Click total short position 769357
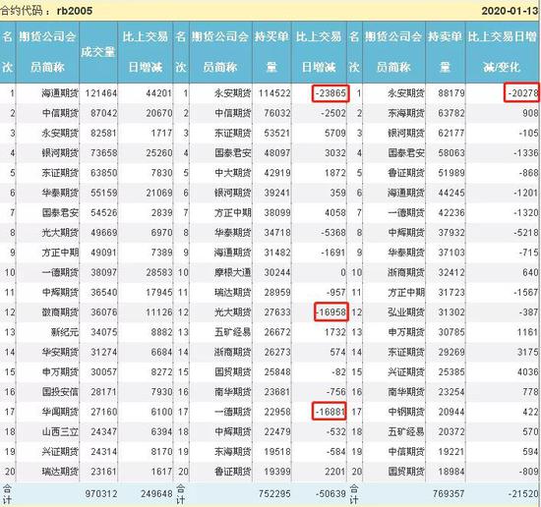This screenshot has height=507, width=541. [449, 494]
